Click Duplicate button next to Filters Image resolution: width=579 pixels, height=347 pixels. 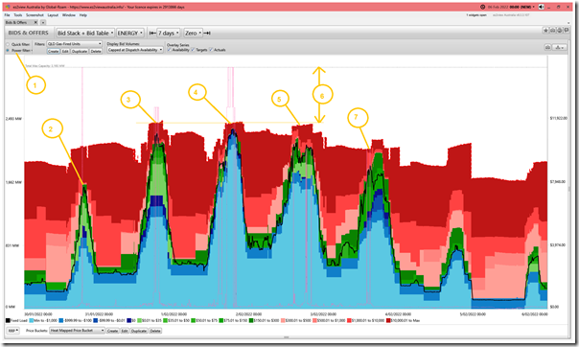[80, 52]
